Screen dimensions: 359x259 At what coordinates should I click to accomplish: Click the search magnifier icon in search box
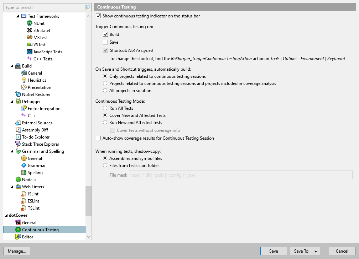point(88,7)
